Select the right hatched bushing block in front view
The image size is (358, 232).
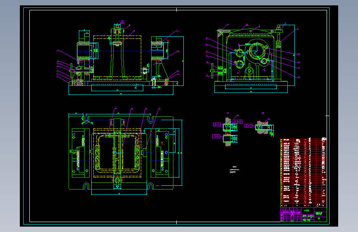pos(157,51)
